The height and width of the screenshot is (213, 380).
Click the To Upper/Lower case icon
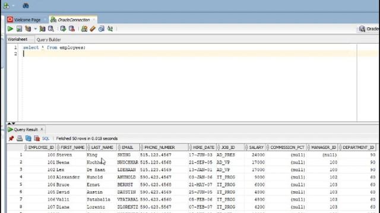(110, 29)
